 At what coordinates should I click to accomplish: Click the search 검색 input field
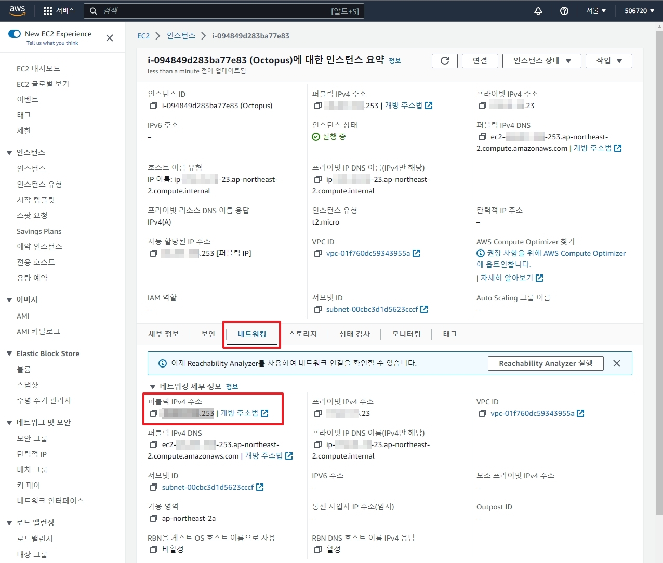224,11
